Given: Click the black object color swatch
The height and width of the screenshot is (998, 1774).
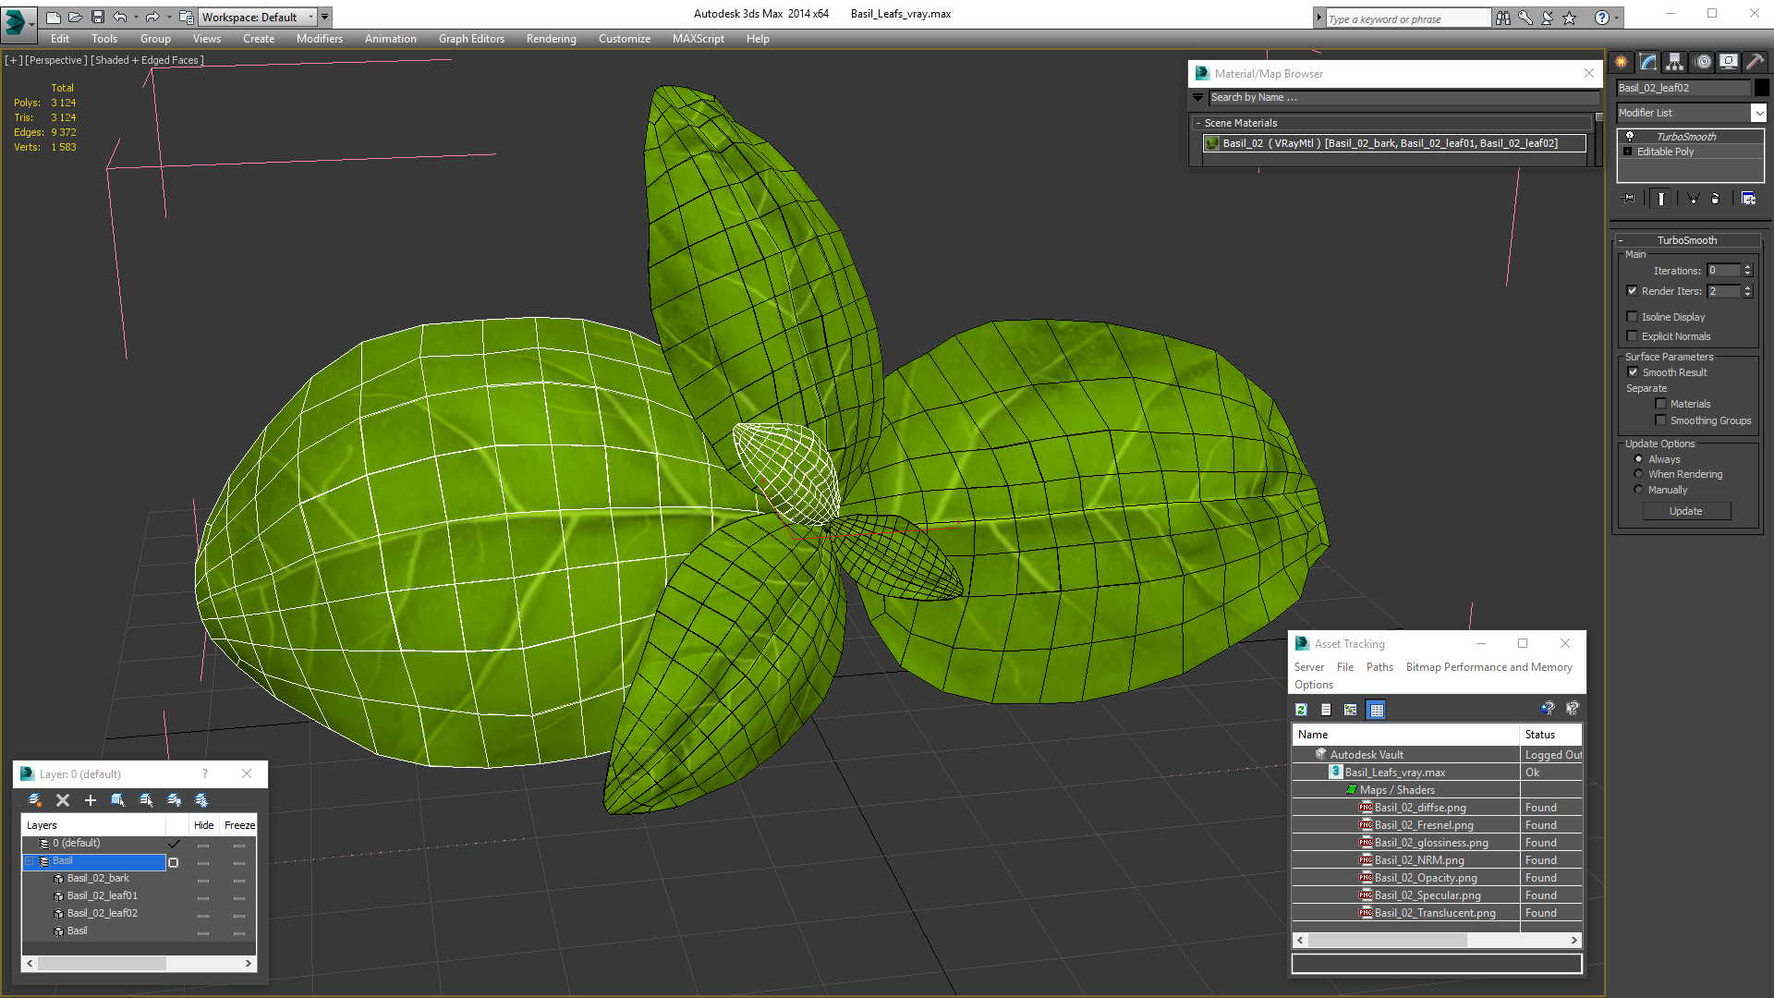Looking at the screenshot, I should tap(1761, 88).
